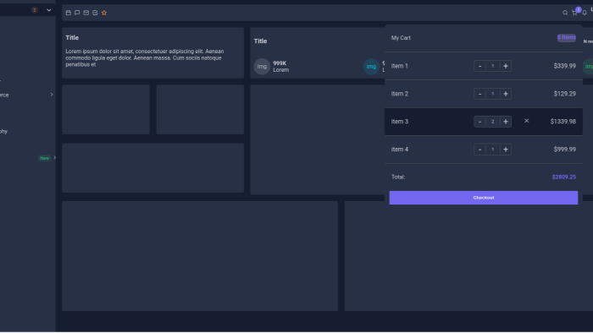Increase Item 4 quantity with plus
Image resolution: width=593 pixels, height=333 pixels.
pyautogui.click(x=506, y=150)
